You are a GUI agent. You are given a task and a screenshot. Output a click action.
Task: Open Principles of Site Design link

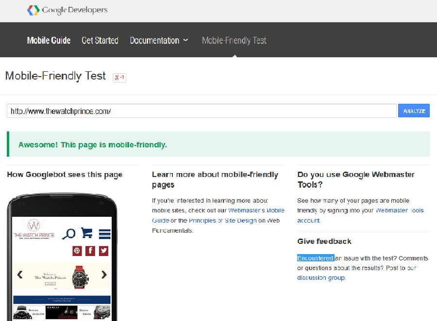pos(223,221)
